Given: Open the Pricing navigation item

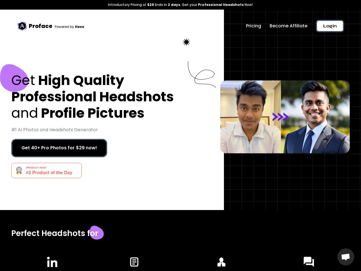Looking at the screenshot, I should 253,26.
